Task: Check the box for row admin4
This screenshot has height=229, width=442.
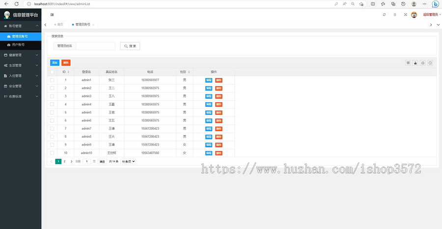Action: tap(52, 104)
